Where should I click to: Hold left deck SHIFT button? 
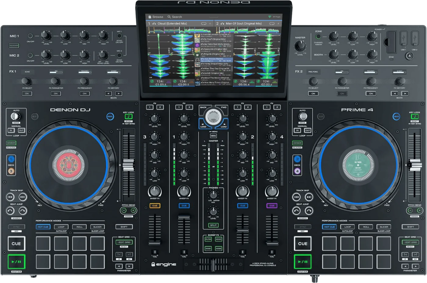[x=124, y=227]
